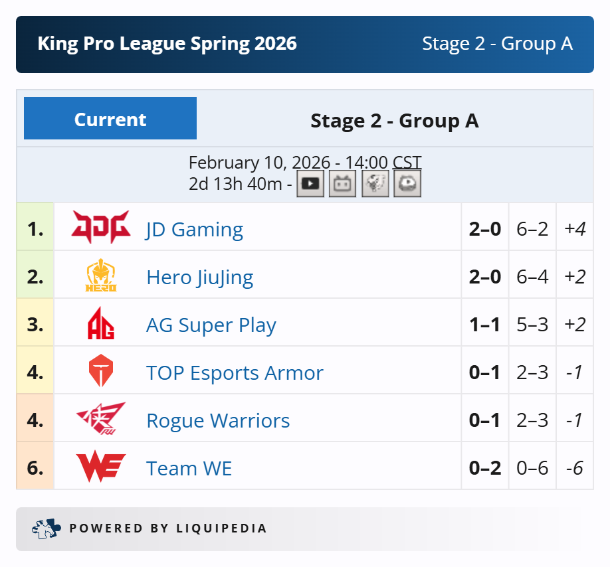Click the TOP Esports Armor logo
This screenshot has height=567, width=610.
(101, 370)
